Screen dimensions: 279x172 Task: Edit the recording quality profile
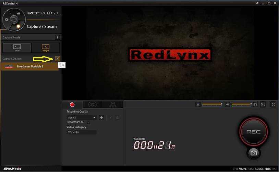[110, 118]
